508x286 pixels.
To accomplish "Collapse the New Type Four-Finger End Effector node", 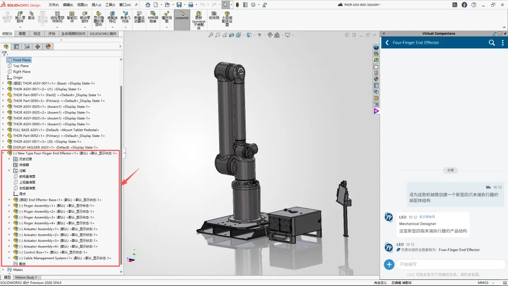I will (3, 153).
